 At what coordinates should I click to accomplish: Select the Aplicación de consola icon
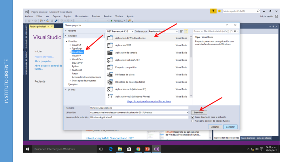point(110,53)
